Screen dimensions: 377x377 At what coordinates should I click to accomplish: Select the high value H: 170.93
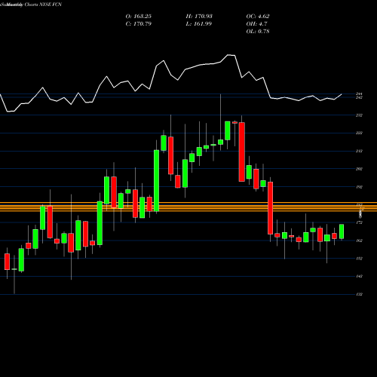(x=199, y=17)
